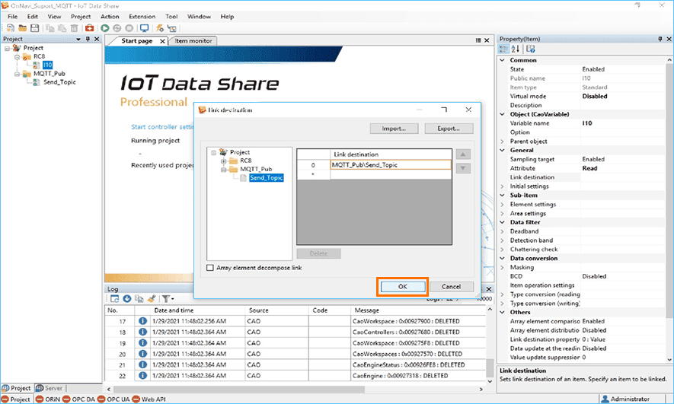Expand Initial settings property
Screen dimensions: 674x404
point(502,186)
